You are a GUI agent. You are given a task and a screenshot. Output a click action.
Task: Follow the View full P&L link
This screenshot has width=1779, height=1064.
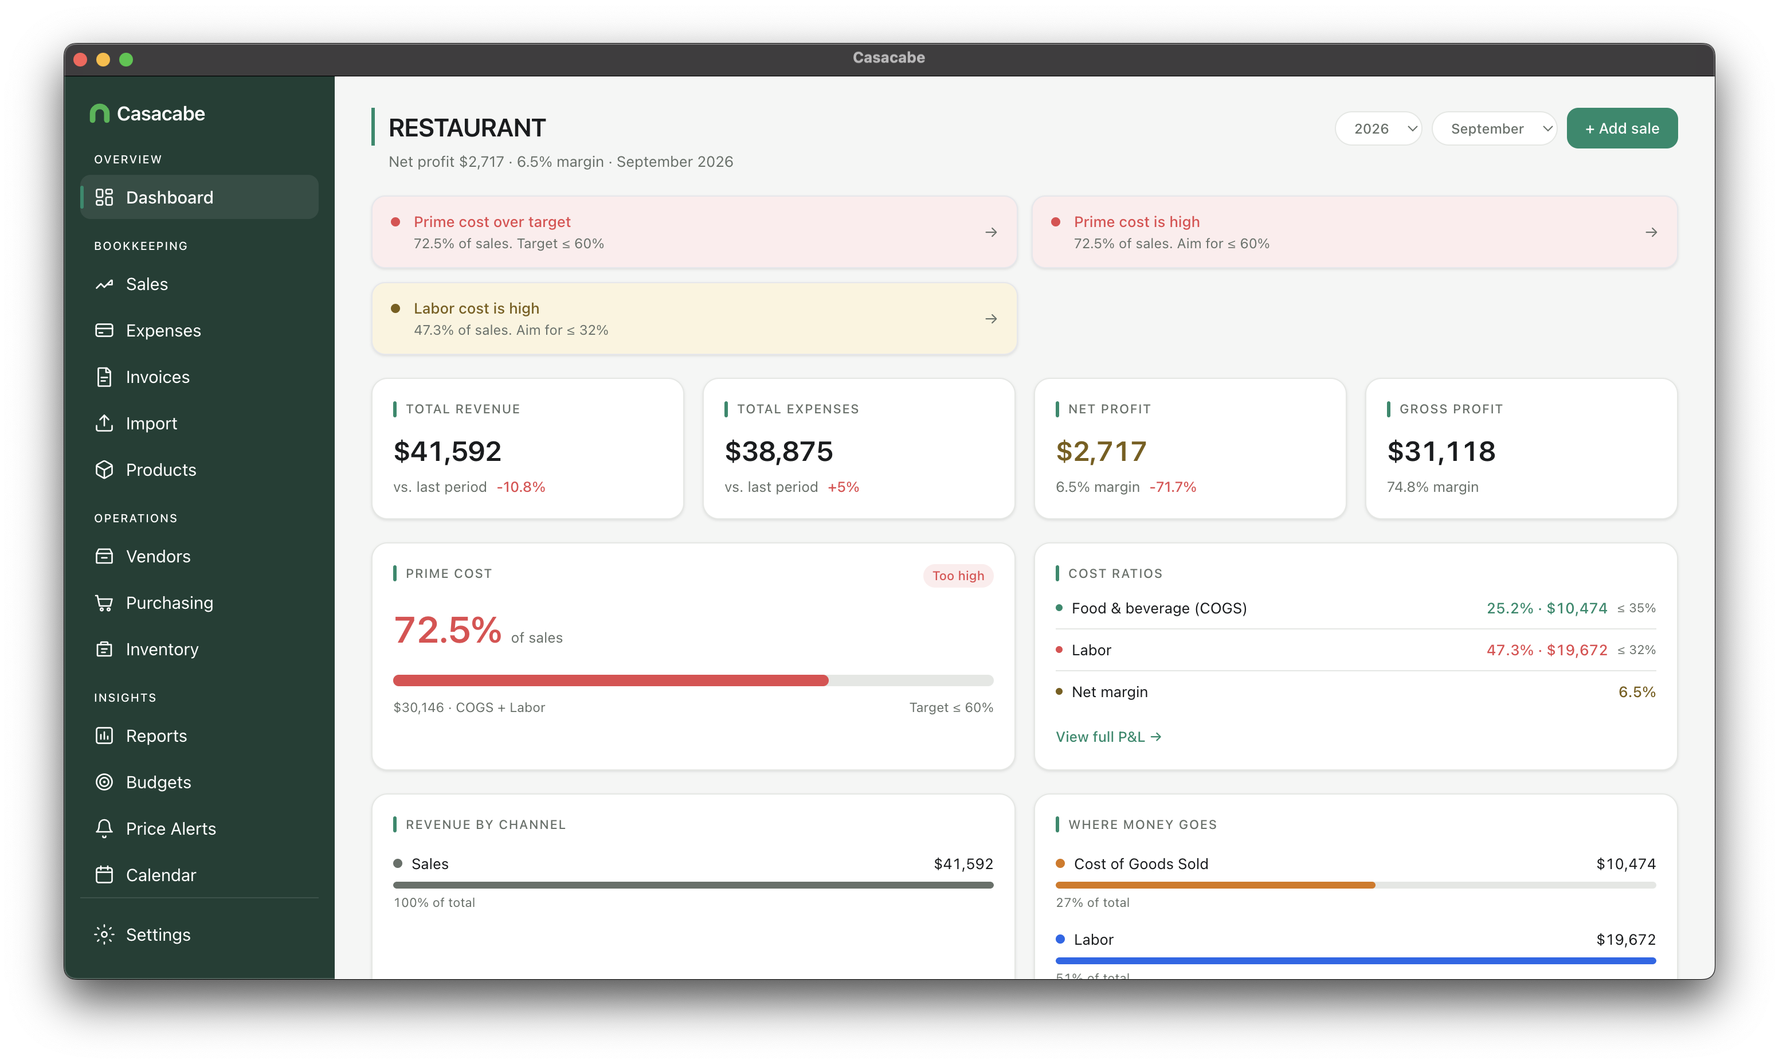tap(1108, 736)
